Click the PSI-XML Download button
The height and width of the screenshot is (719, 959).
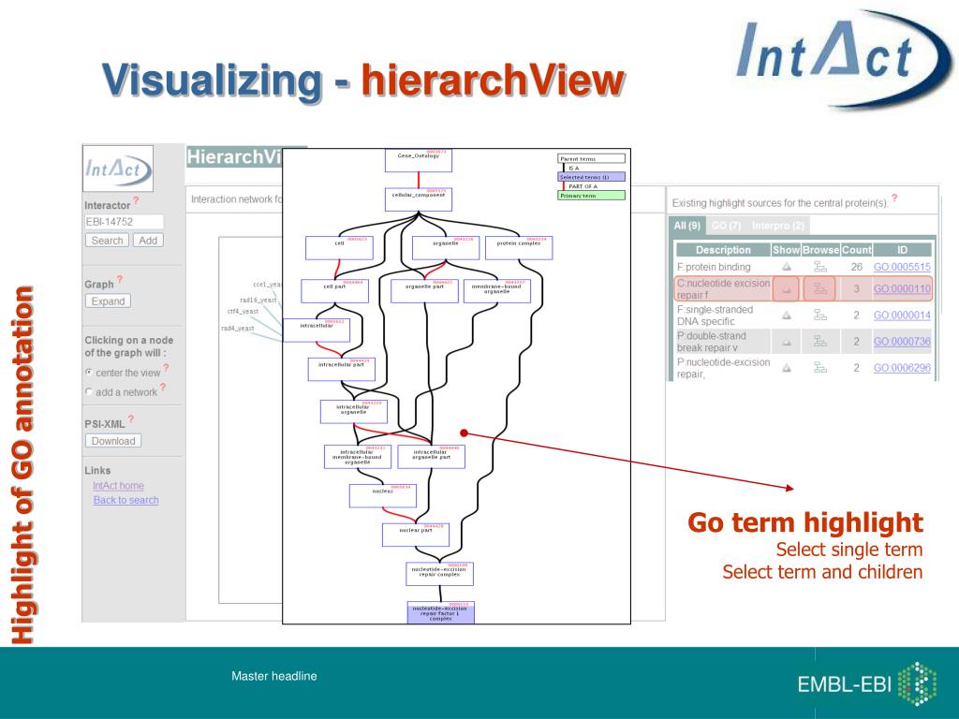point(113,441)
